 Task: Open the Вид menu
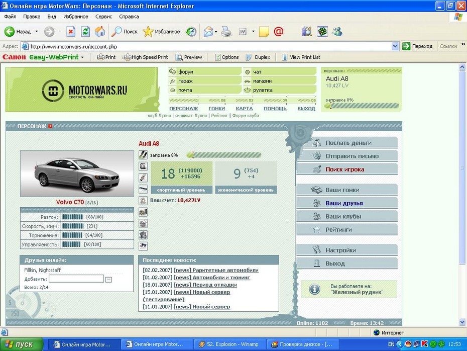52,17
